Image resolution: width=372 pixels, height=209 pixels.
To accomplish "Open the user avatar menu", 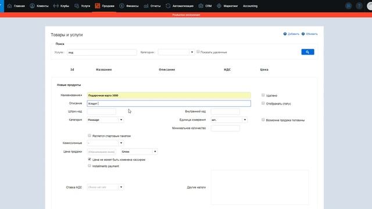I will [x=370, y=6].
